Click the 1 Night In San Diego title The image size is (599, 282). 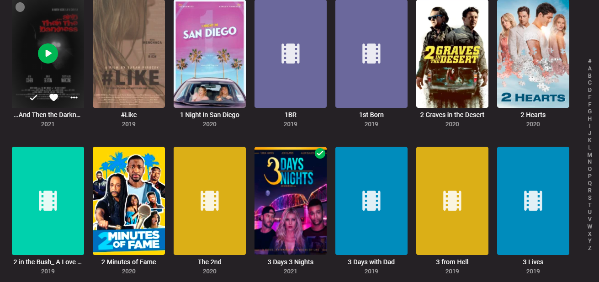[210, 115]
